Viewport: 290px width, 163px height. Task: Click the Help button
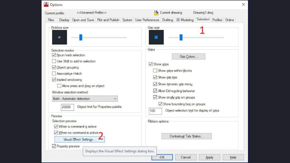coord(233,157)
